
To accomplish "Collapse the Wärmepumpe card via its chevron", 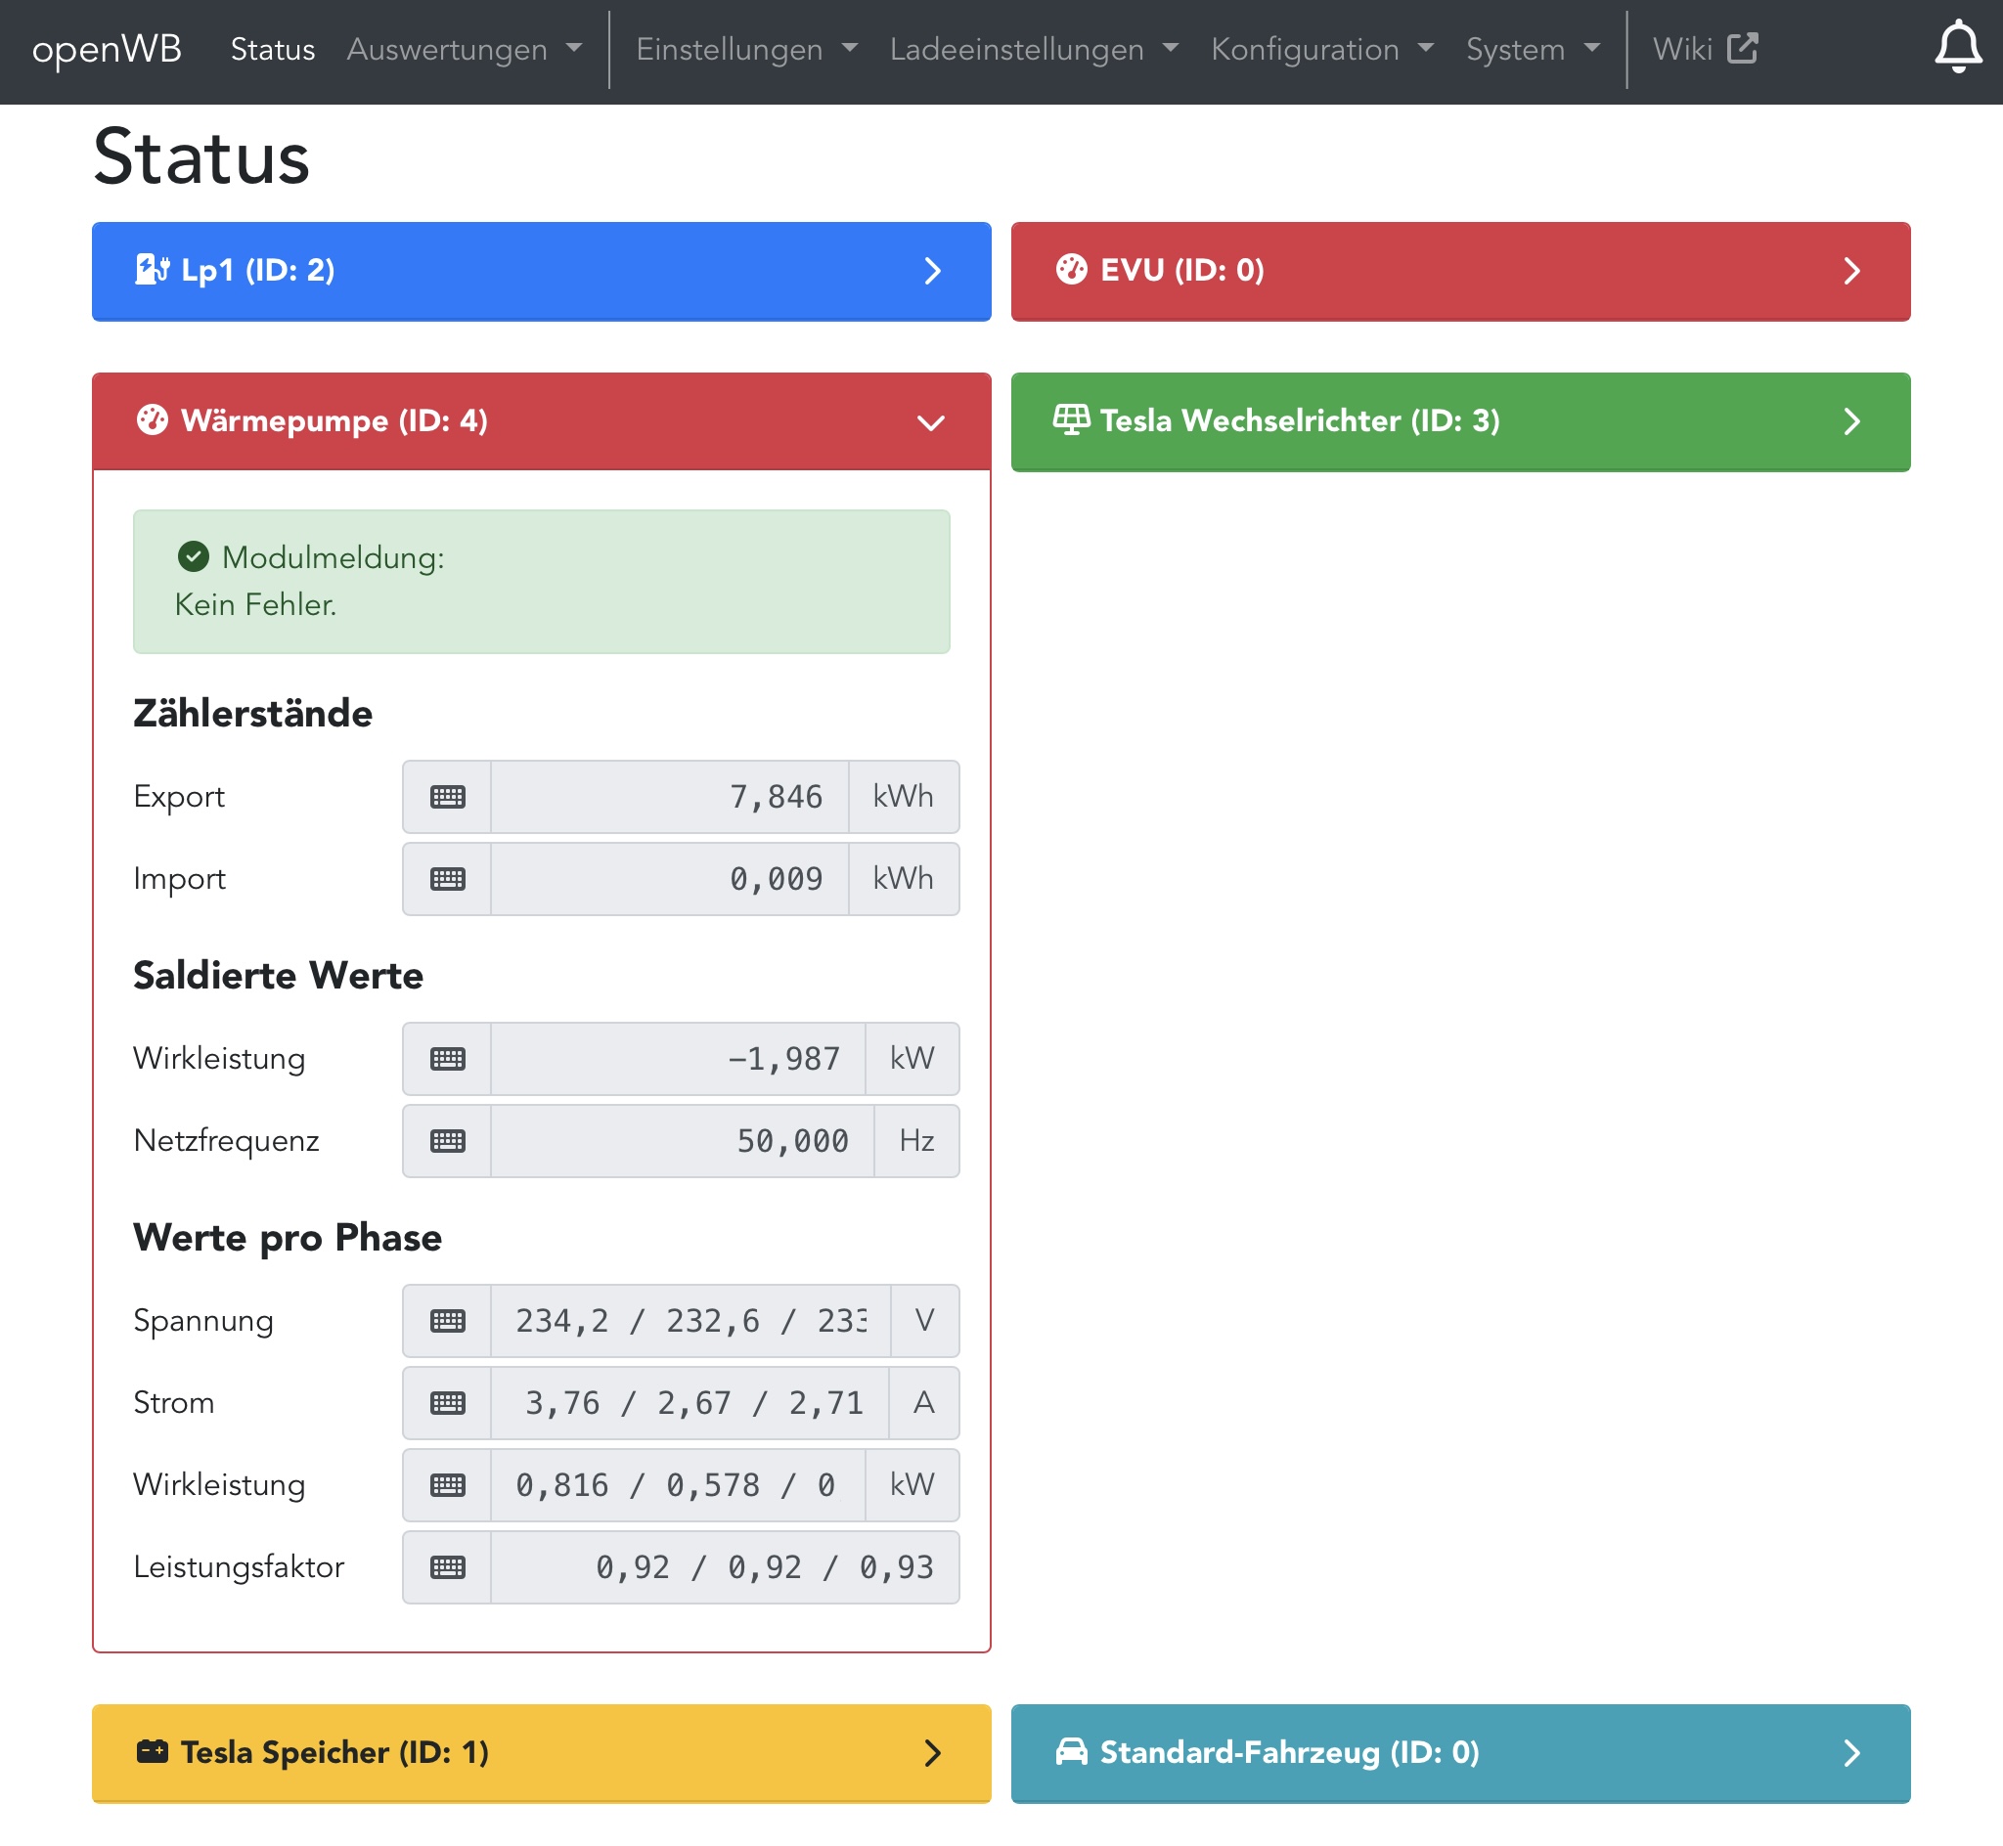I will click(x=930, y=422).
